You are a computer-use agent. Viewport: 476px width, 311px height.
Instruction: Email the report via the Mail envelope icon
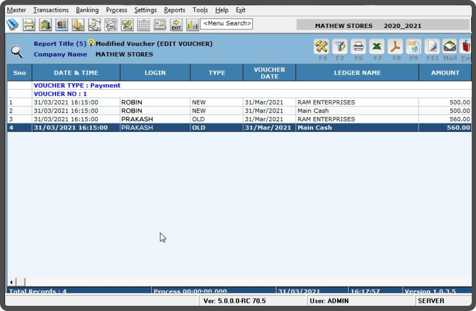tap(450, 46)
